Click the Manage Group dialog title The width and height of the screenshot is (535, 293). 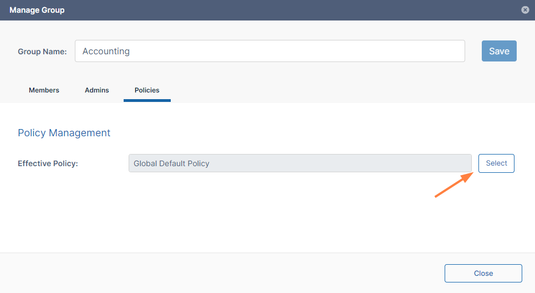point(37,10)
